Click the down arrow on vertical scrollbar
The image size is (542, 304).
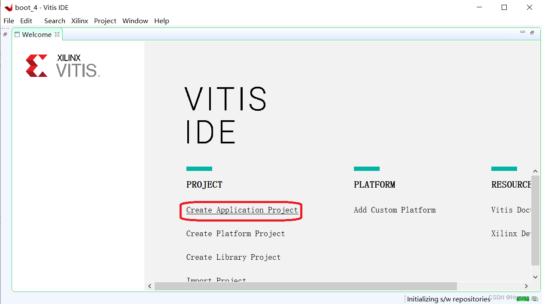click(x=535, y=277)
